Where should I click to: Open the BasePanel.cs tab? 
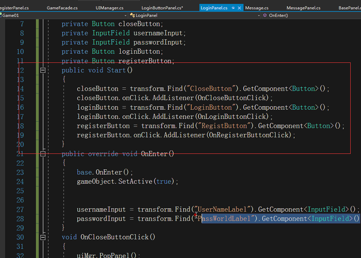click(x=349, y=8)
